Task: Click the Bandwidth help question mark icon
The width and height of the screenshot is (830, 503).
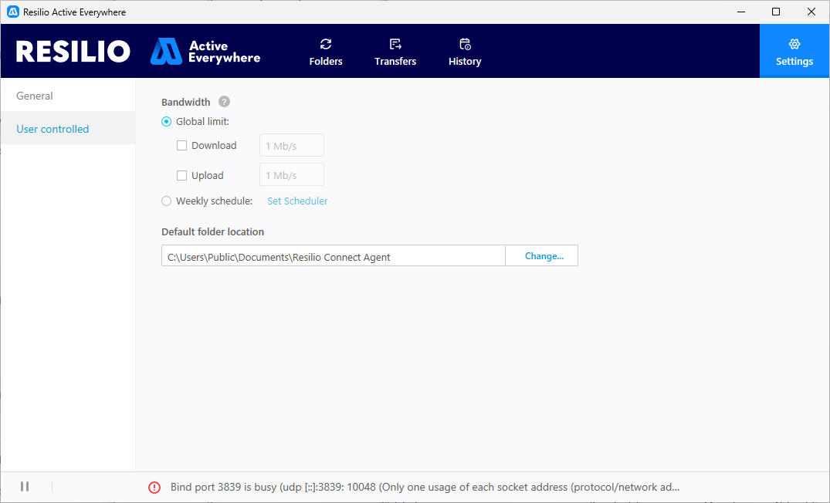Action: click(x=224, y=102)
